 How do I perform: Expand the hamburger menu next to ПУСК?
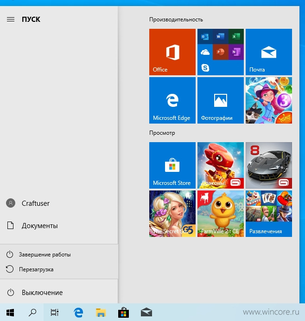pos(11,19)
